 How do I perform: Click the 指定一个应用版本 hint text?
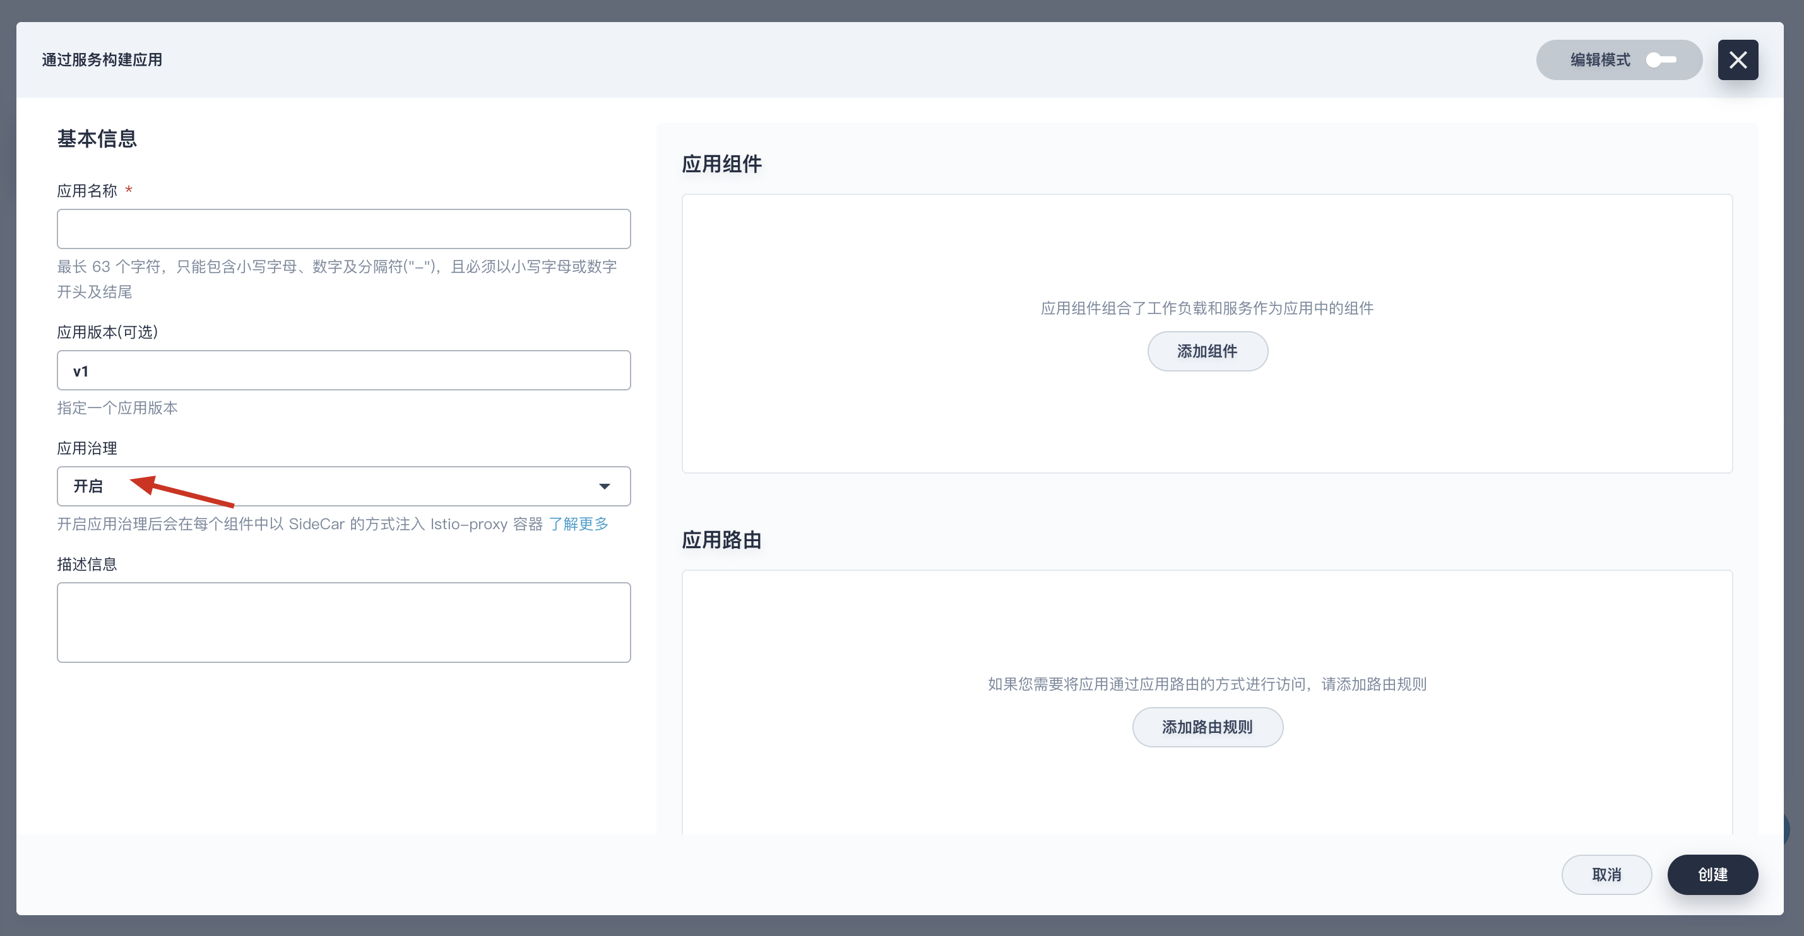[x=117, y=408]
